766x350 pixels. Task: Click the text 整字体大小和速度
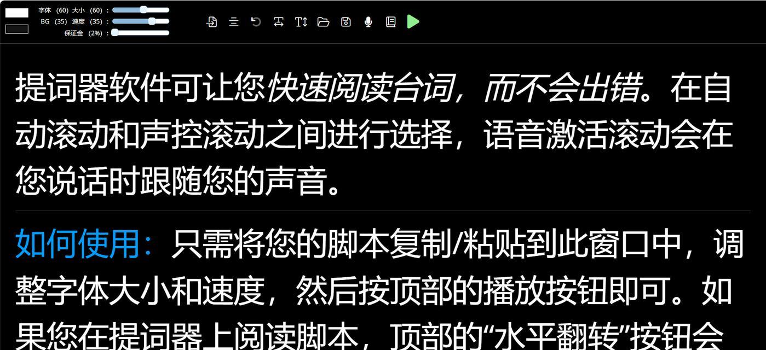click(140, 290)
